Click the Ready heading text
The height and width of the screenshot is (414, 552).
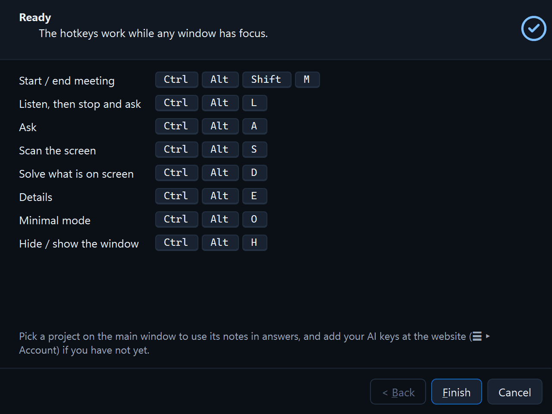point(35,18)
